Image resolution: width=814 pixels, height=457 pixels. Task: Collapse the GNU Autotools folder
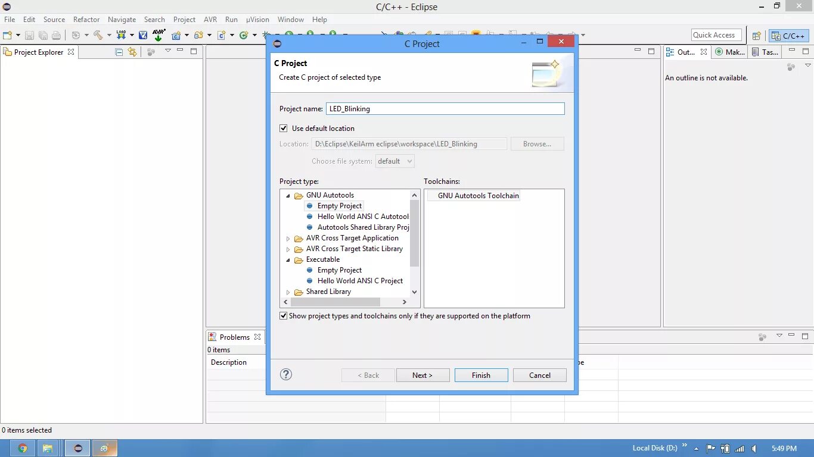[x=288, y=196]
